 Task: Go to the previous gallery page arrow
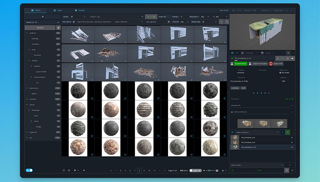(111, 170)
